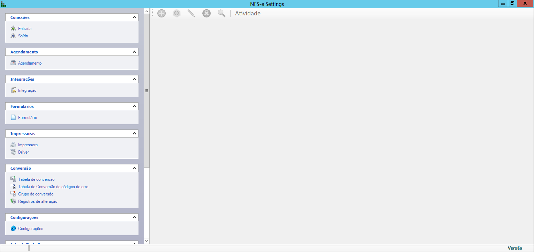
Task: Open Tabela de conversão link
Action: [36, 179]
